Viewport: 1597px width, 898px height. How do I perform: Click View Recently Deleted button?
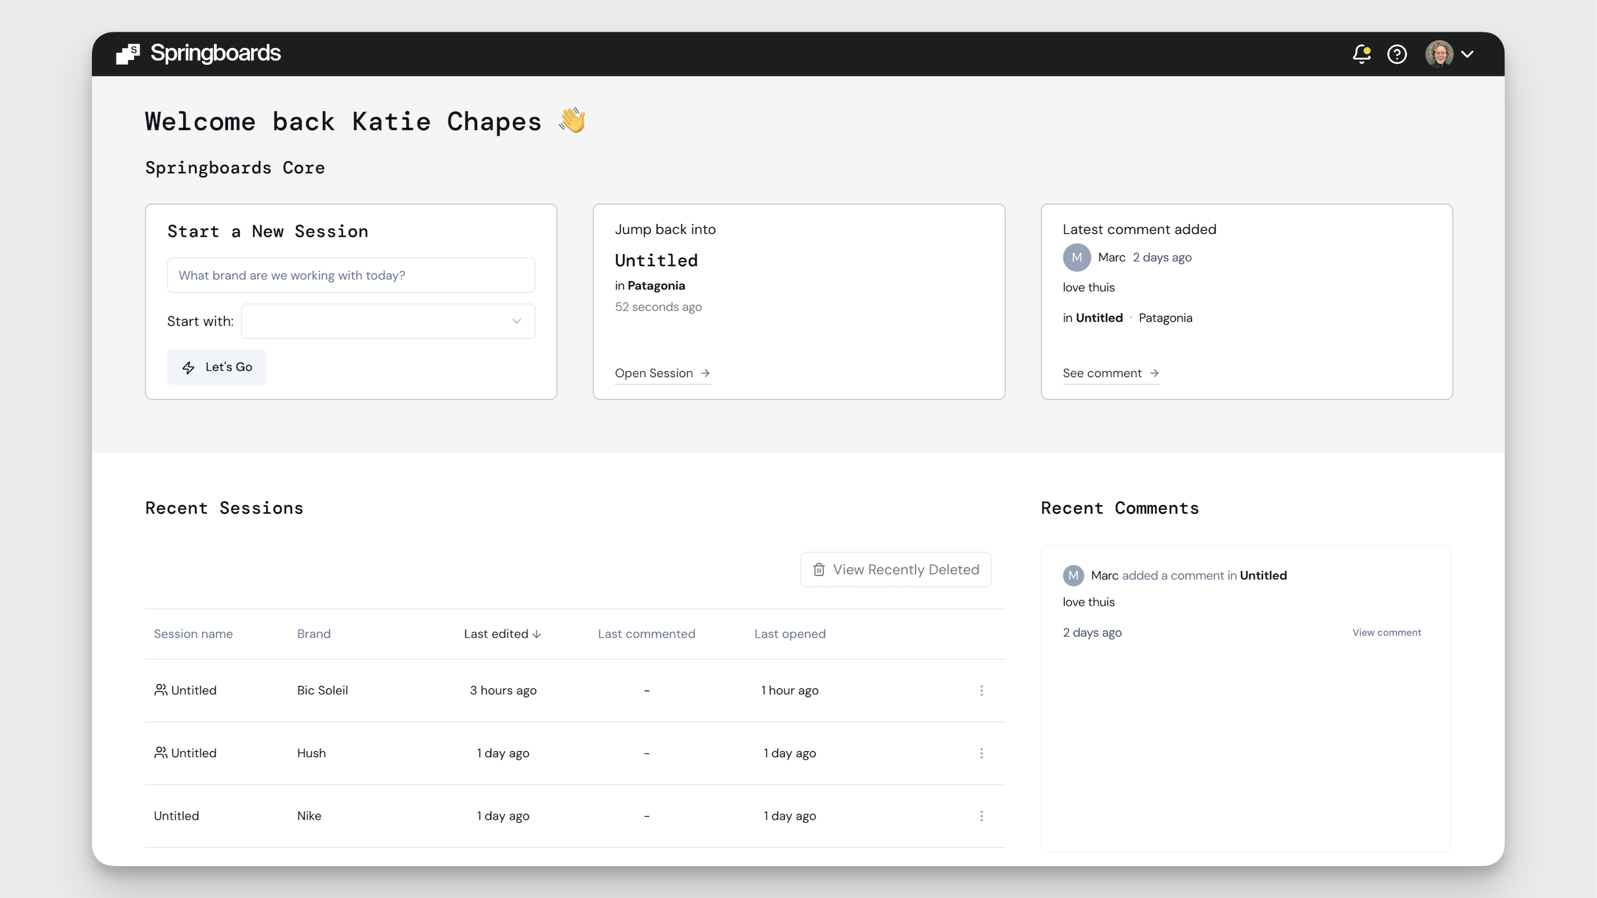click(895, 570)
